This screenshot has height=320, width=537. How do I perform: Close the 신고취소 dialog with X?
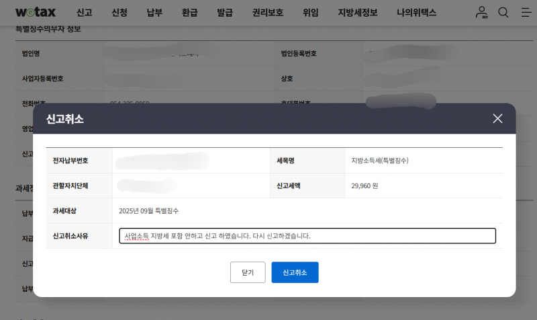tap(497, 119)
